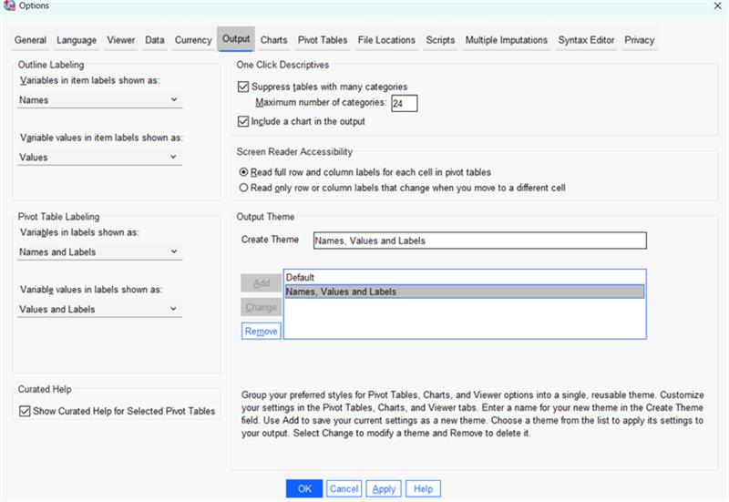Select Names, Values and Labels theme in list
This screenshot has width=729, height=502.
(465, 292)
